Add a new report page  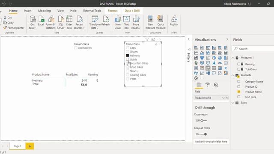30,146
